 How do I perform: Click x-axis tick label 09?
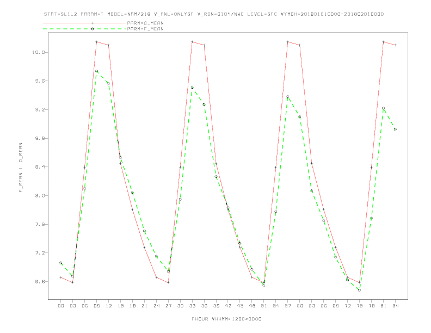[96, 306]
